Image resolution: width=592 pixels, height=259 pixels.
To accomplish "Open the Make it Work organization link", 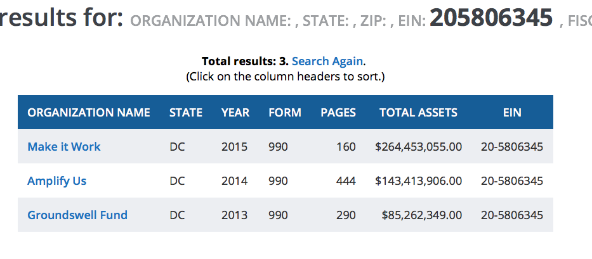I will (x=63, y=147).
